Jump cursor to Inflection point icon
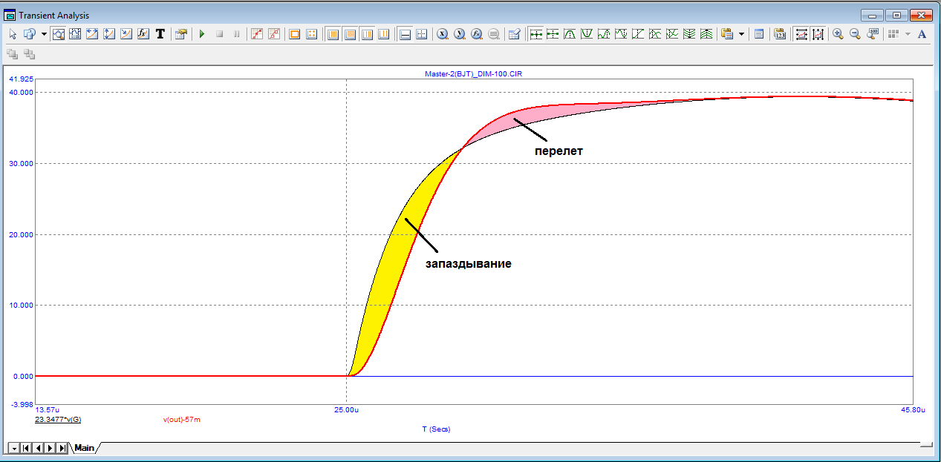 click(638, 34)
